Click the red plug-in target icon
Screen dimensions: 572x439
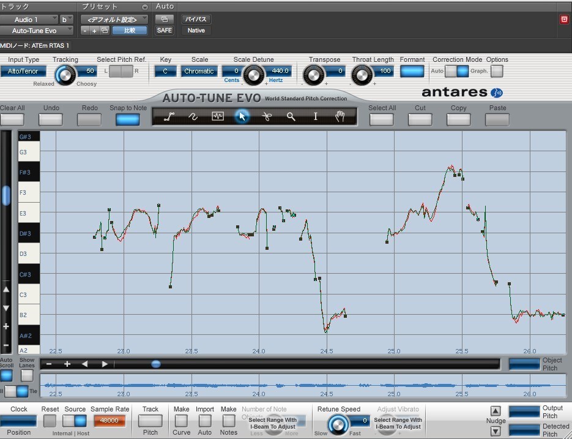coord(564,20)
